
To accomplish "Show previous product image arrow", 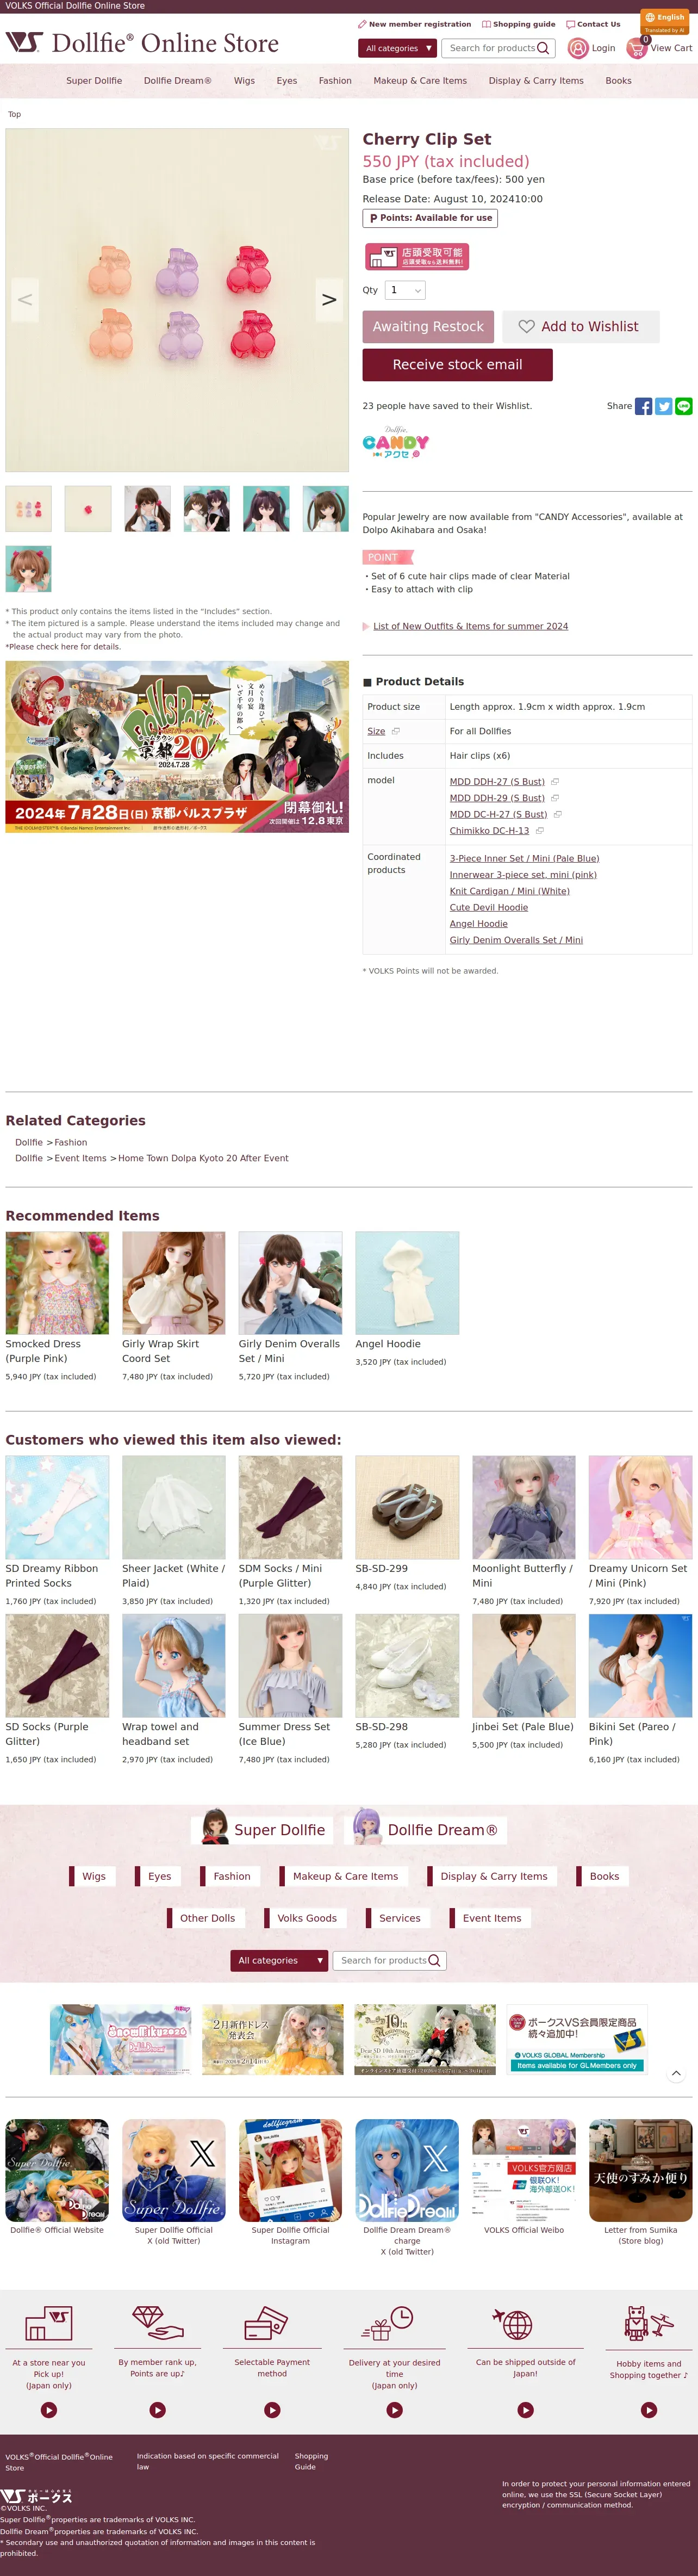I will point(25,300).
